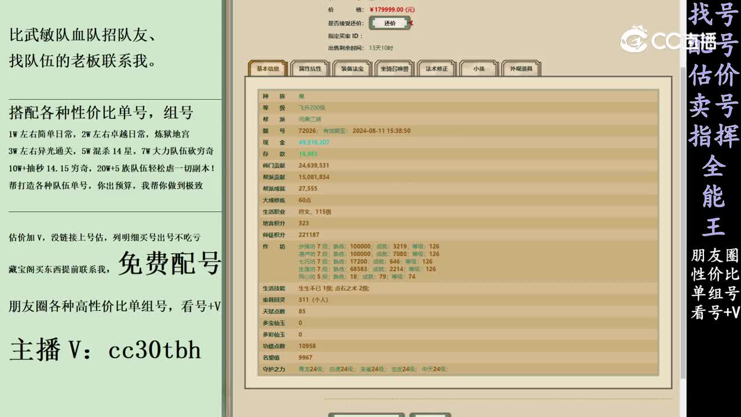Click the level value 飞升200级

coord(312,108)
